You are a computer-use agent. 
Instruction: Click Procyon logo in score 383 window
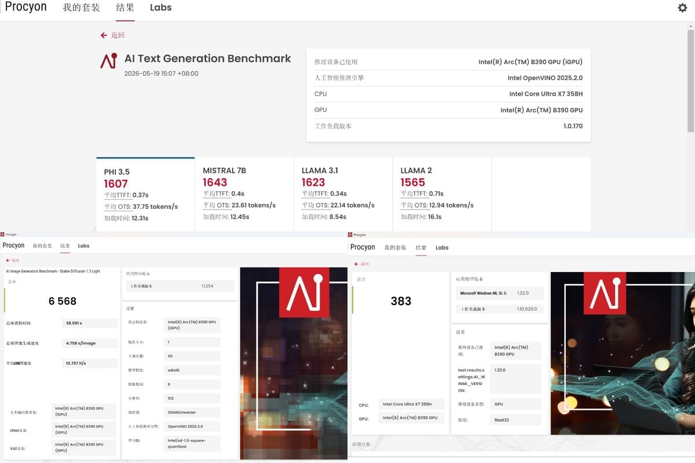[363, 248]
